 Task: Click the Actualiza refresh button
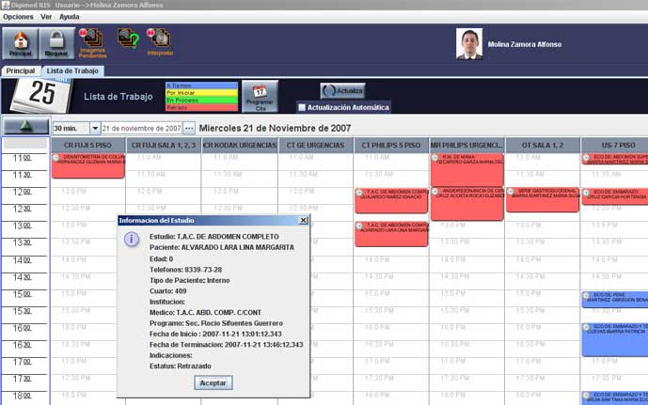click(x=342, y=91)
